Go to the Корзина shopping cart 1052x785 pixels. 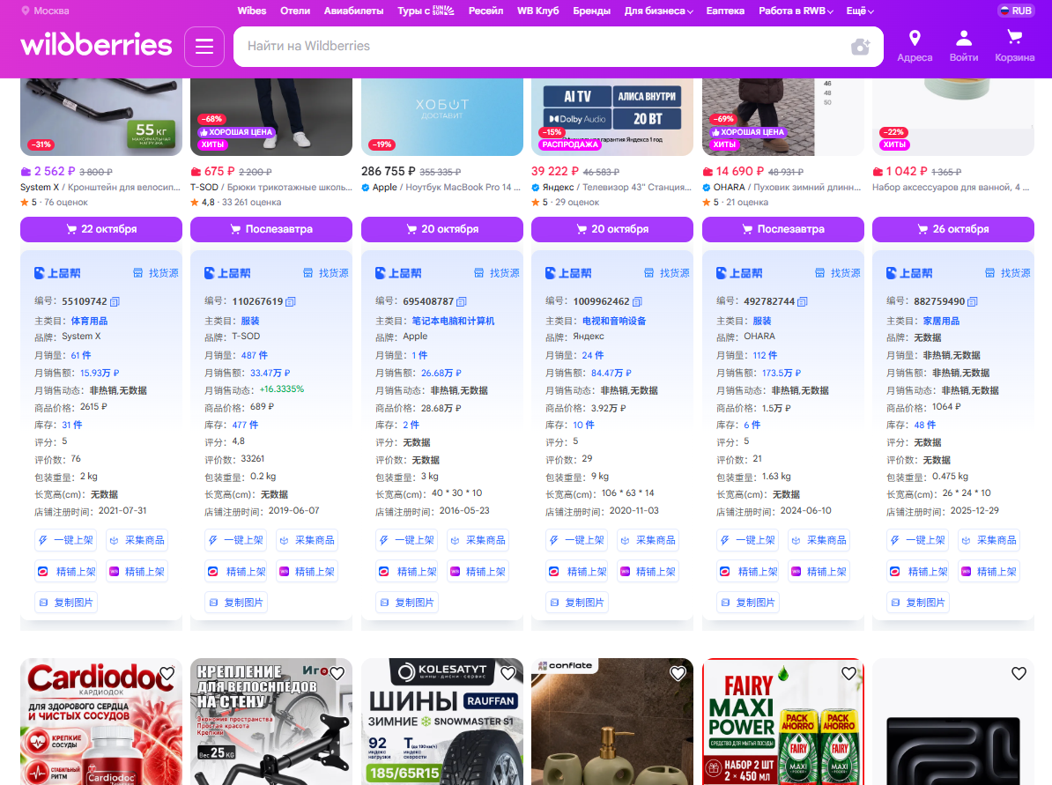[x=1014, y=46]
